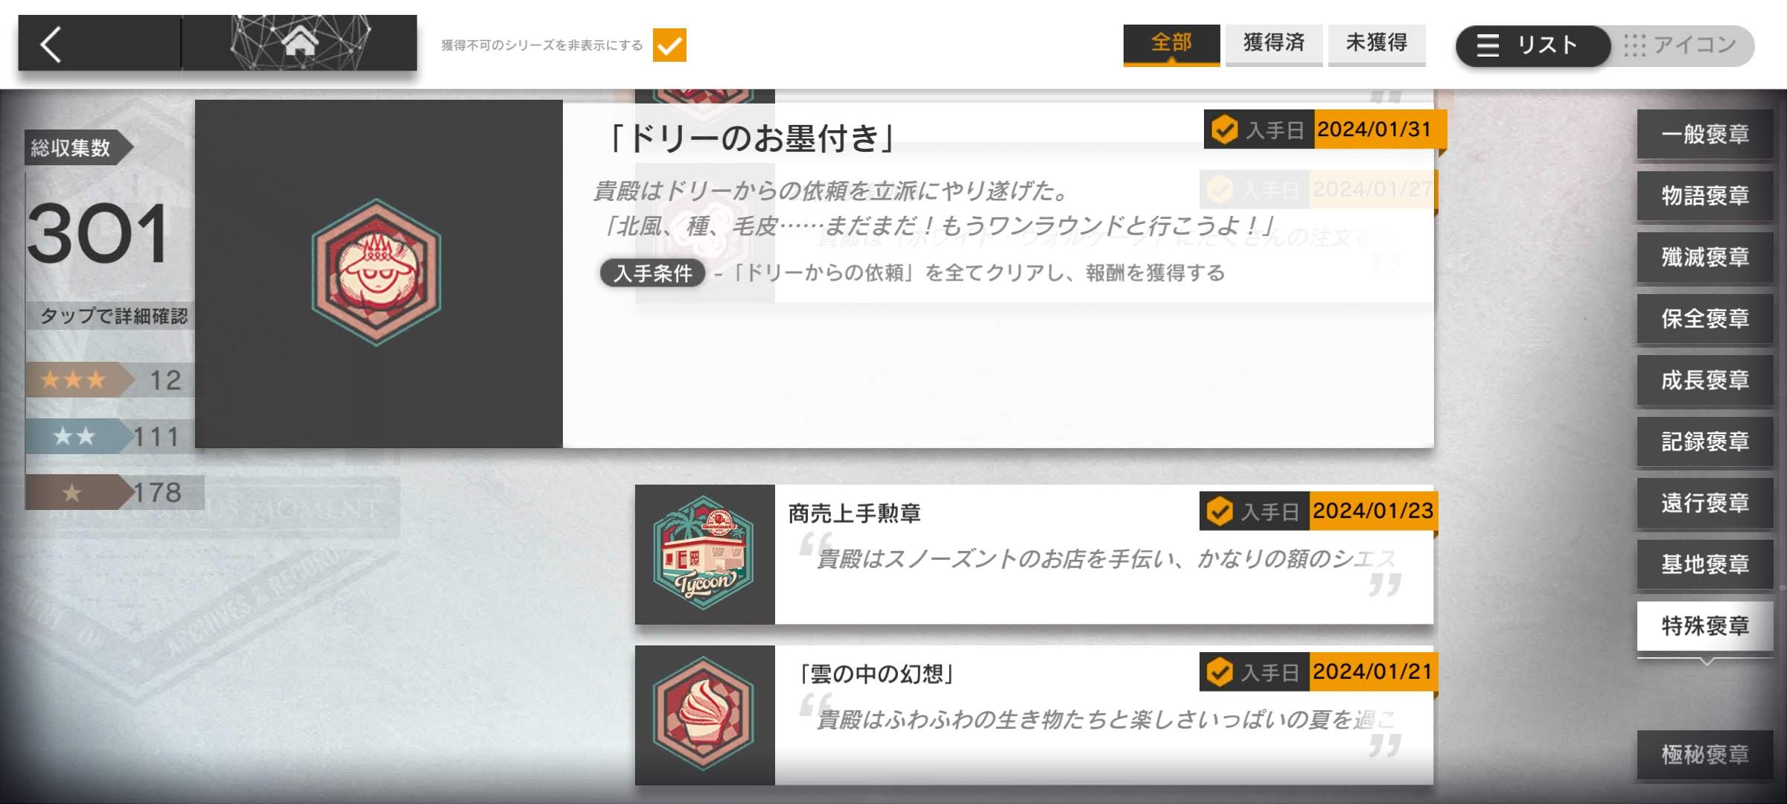
Task: Expand the 商売上手勲章 medal entry
Action: [1034, 555]
